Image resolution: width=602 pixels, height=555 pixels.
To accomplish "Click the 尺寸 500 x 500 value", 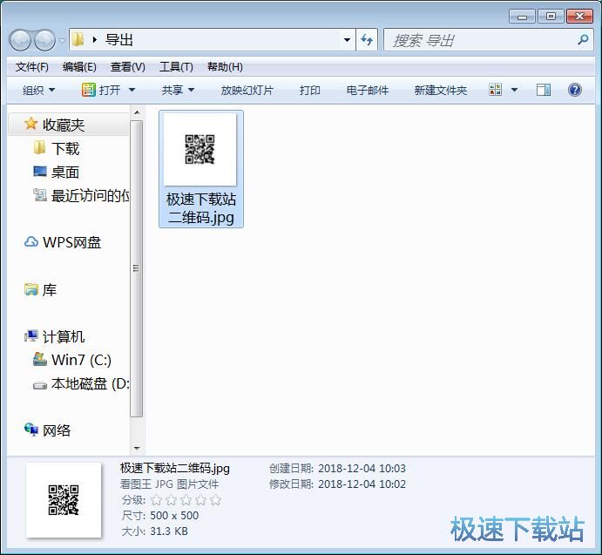I will pyautogui.click(x=174, y=516).
